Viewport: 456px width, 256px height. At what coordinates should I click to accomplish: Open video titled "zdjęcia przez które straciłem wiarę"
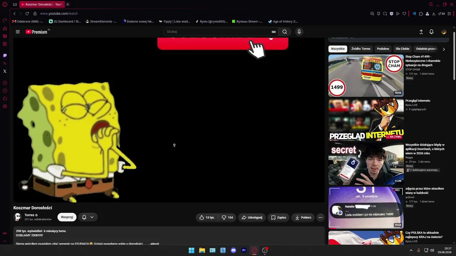coord(425,191)
